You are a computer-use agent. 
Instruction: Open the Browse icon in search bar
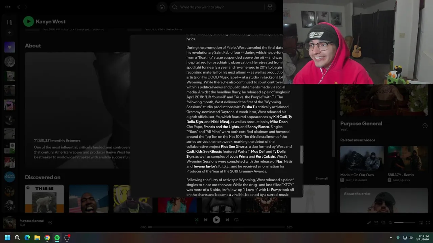click(270, 7)
